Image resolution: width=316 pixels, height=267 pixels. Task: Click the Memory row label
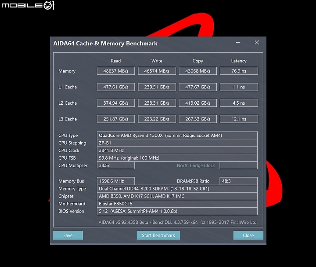pyautogui.click(x=67, y=71)
